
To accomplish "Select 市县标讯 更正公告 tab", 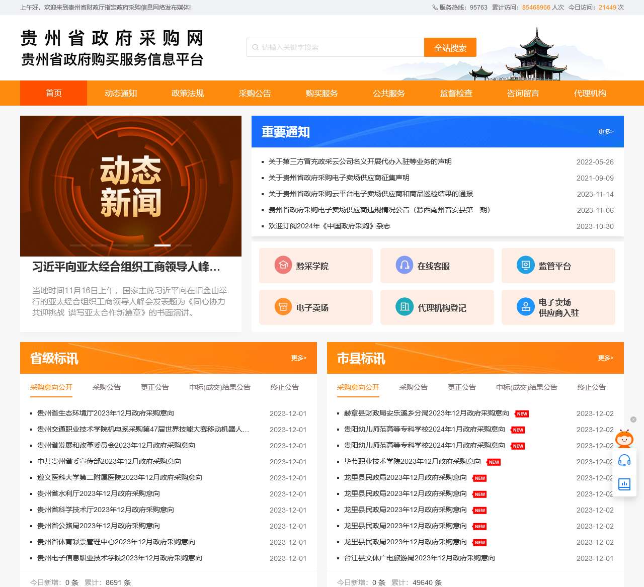I will click(x=462, y=387).
